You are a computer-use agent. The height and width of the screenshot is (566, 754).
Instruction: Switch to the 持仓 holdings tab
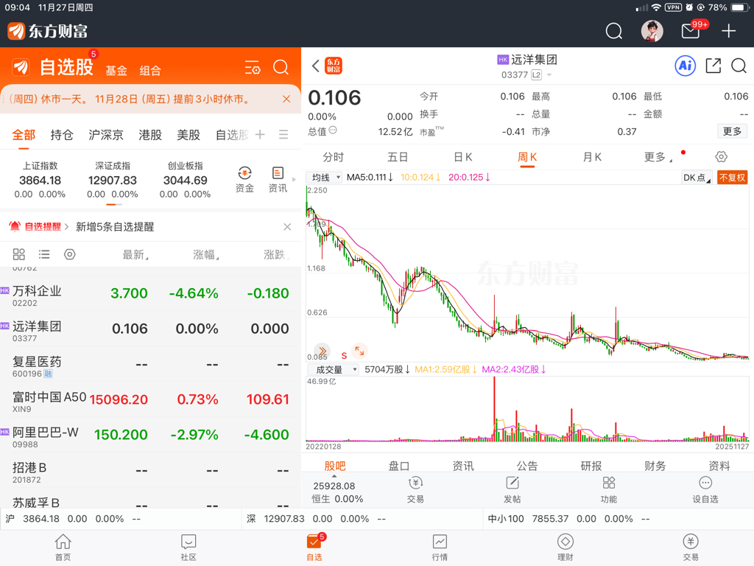[x=62, y=135]
